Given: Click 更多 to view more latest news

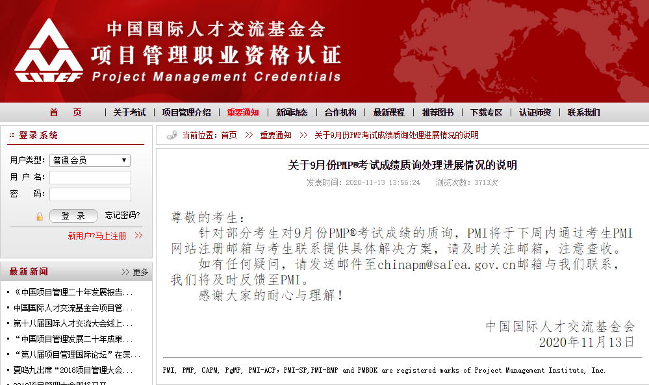Looking at the screenshot, I should [x=140, y=272].
